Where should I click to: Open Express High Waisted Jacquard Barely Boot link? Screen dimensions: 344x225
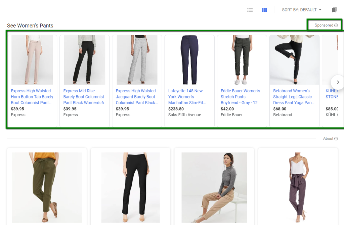[x=137, y=97]
